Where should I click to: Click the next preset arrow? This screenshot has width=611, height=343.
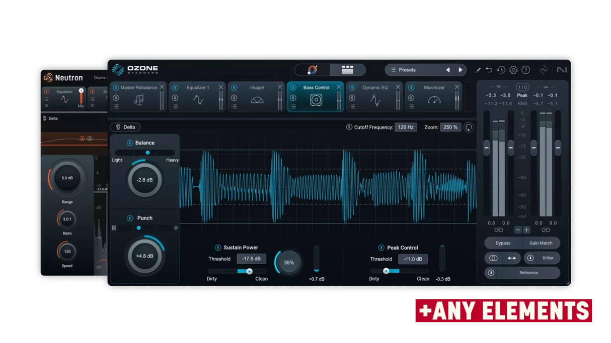click(x=461, y=70)
